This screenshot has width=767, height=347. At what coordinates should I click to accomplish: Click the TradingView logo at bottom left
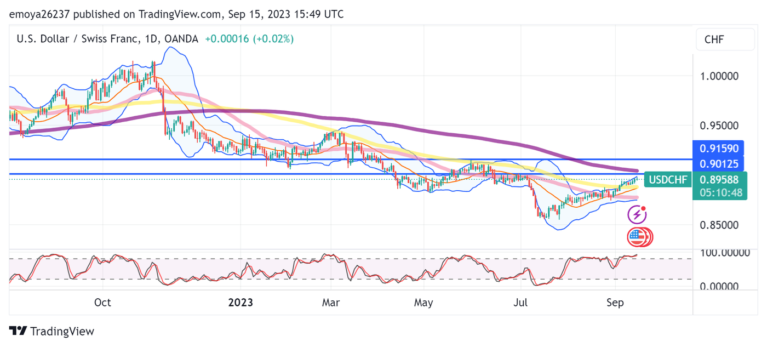(52, 331)
